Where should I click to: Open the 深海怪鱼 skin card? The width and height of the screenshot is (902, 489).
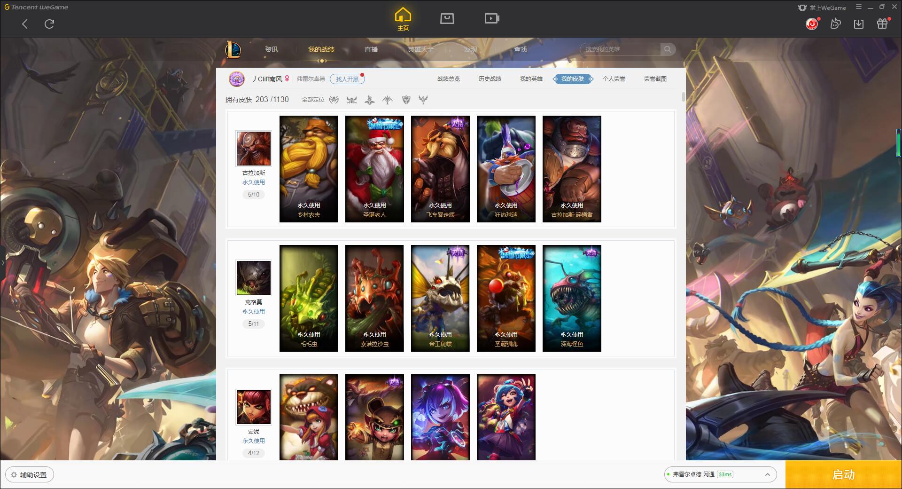point(572,299)
